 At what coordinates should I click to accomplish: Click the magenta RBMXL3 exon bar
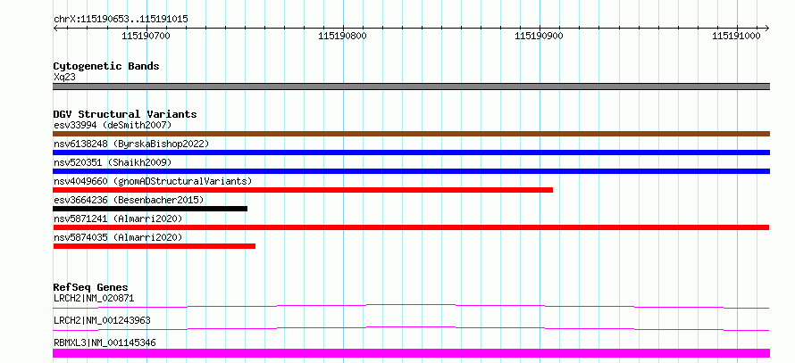tap(411, 353)
